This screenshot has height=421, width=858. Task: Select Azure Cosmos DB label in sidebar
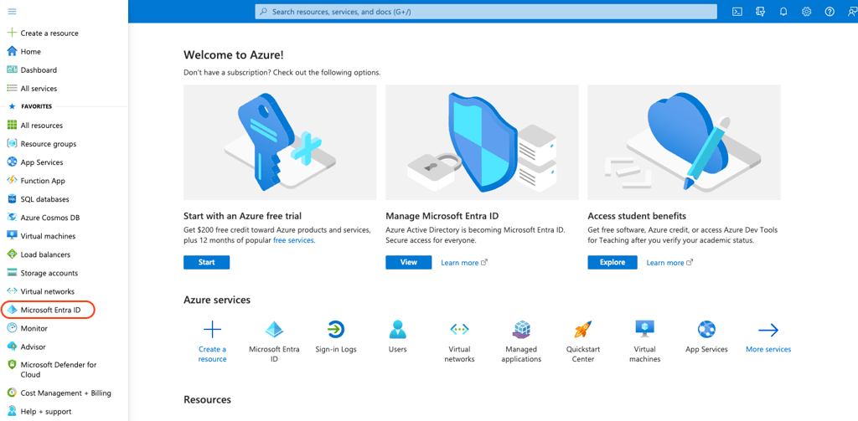coord(50,218)
